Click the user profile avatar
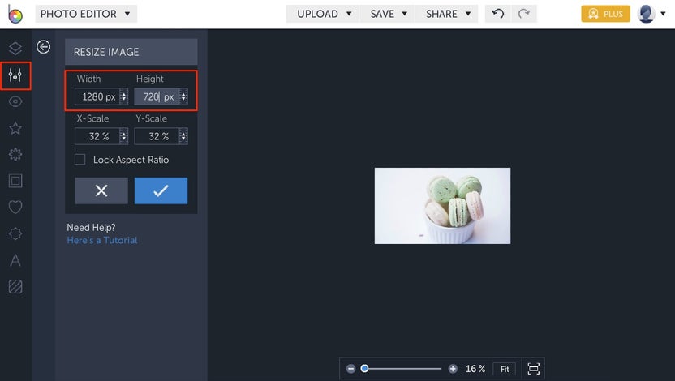 coord(646,14)
